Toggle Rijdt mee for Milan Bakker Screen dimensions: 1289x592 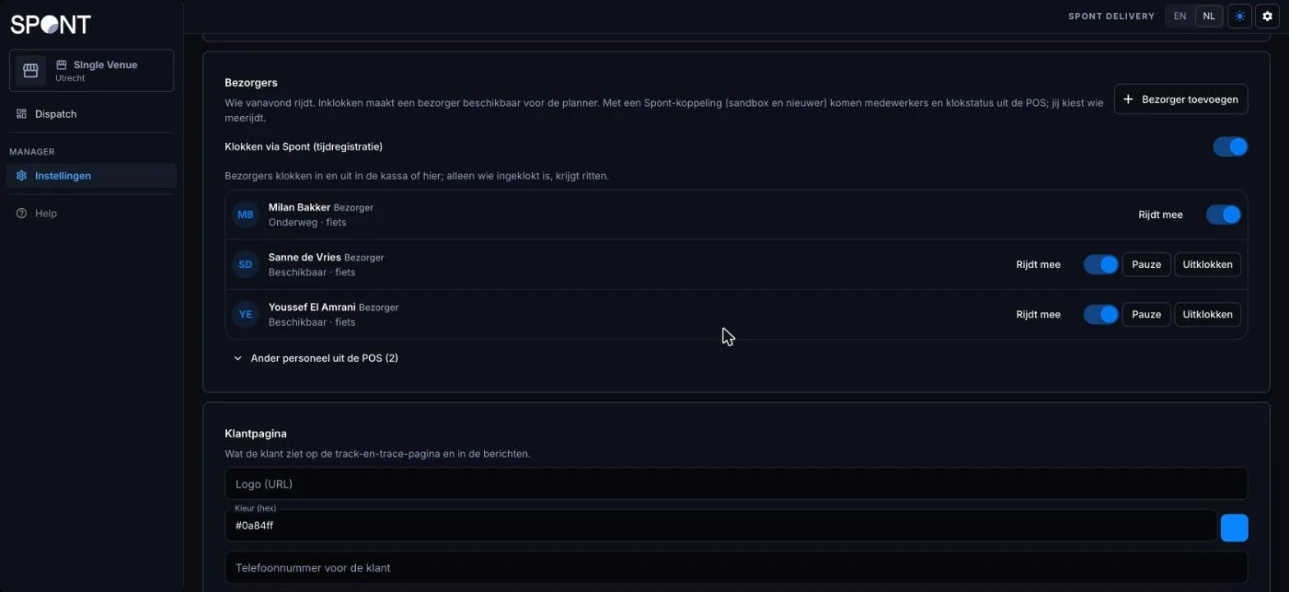pos(1223,215)
